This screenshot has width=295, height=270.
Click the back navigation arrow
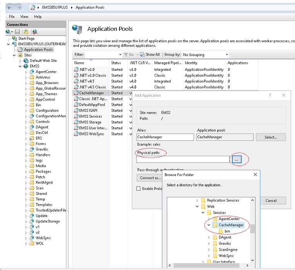[x=10, y=7]
